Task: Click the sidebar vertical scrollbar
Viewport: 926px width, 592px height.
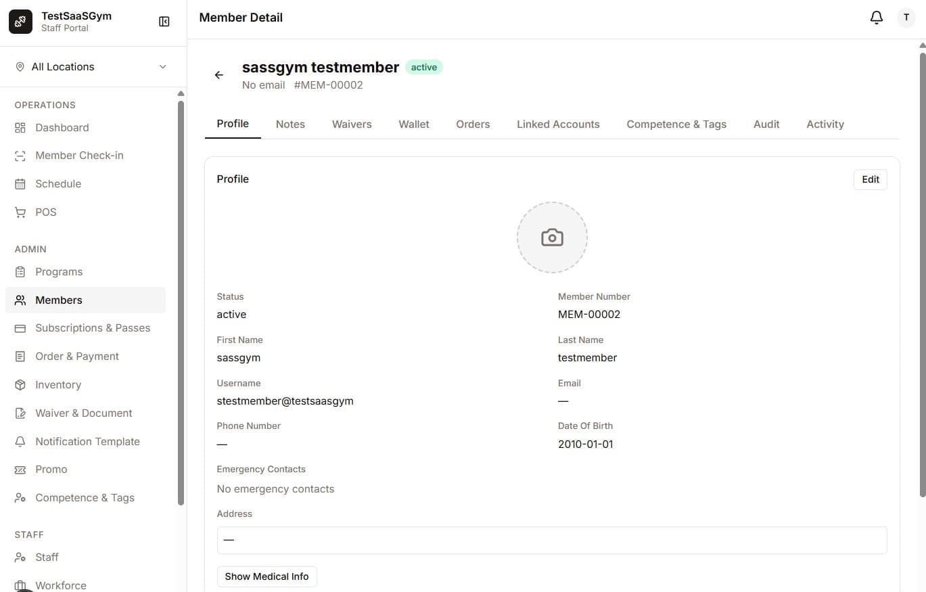Action: [181, 302]
